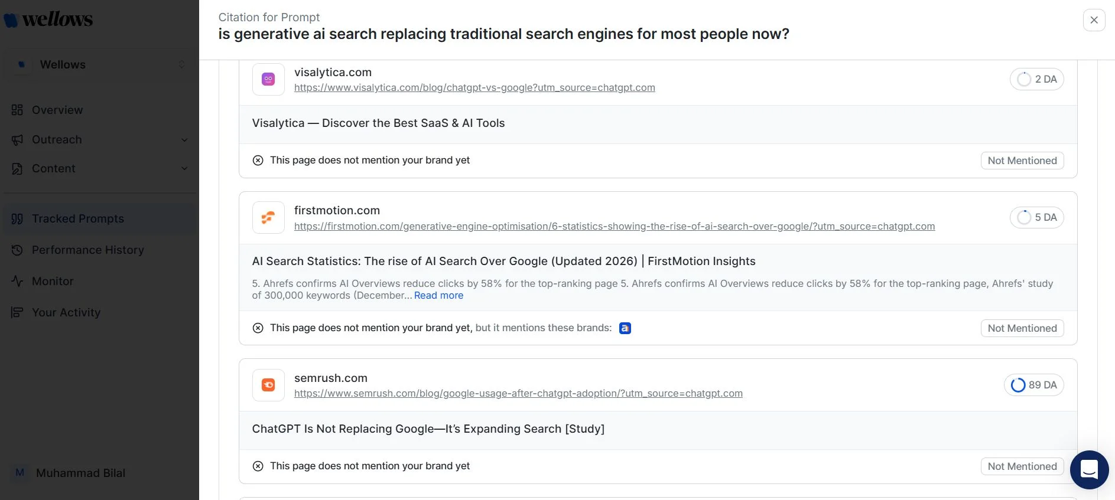Screen dimensions: 1115x500
Task: Click Not Mentioned badge on visalytica card
Action: point(1022,161)
